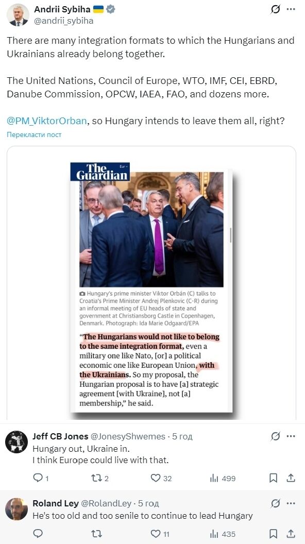Open more menu on Jeff CB Jones's comment
The width and height of the screenshot is (305, 544).
291,436
